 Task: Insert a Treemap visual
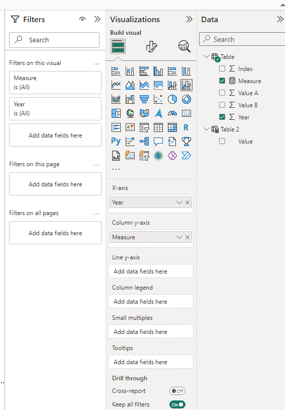click(116, 113)
